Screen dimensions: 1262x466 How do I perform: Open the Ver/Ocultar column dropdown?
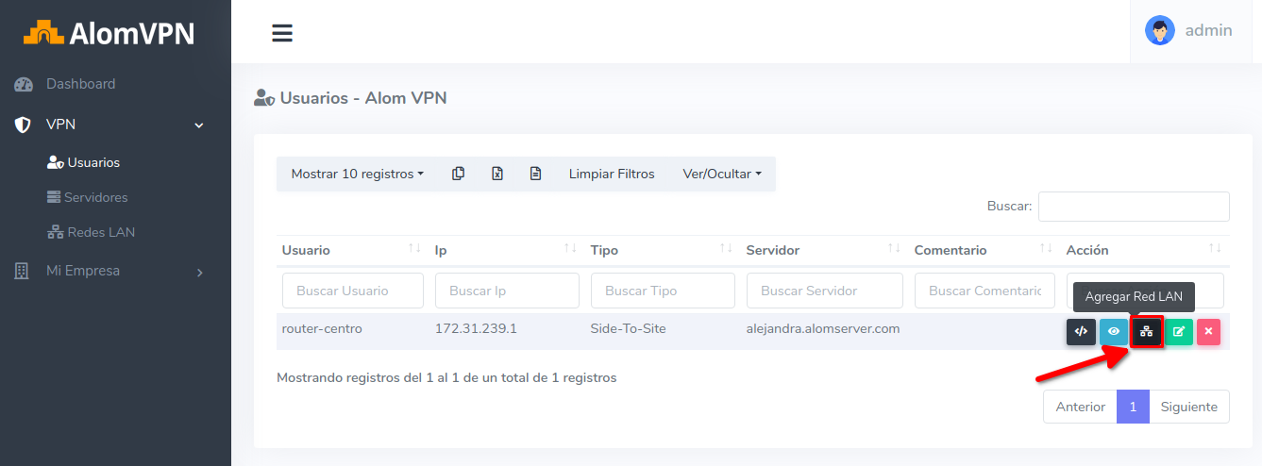coord(722,174)
